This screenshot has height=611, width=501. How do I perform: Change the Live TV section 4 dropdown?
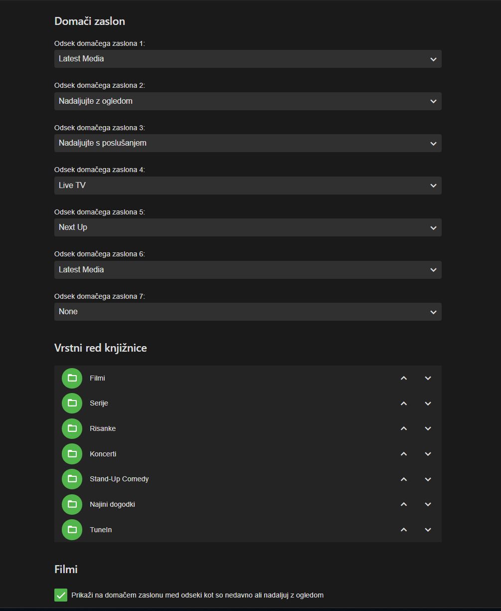point(248,186)
